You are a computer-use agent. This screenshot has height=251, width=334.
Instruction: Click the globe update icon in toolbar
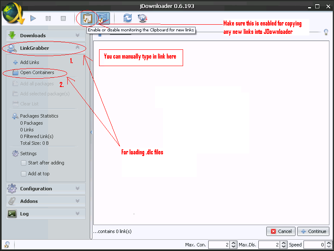(x=142, y=18)
